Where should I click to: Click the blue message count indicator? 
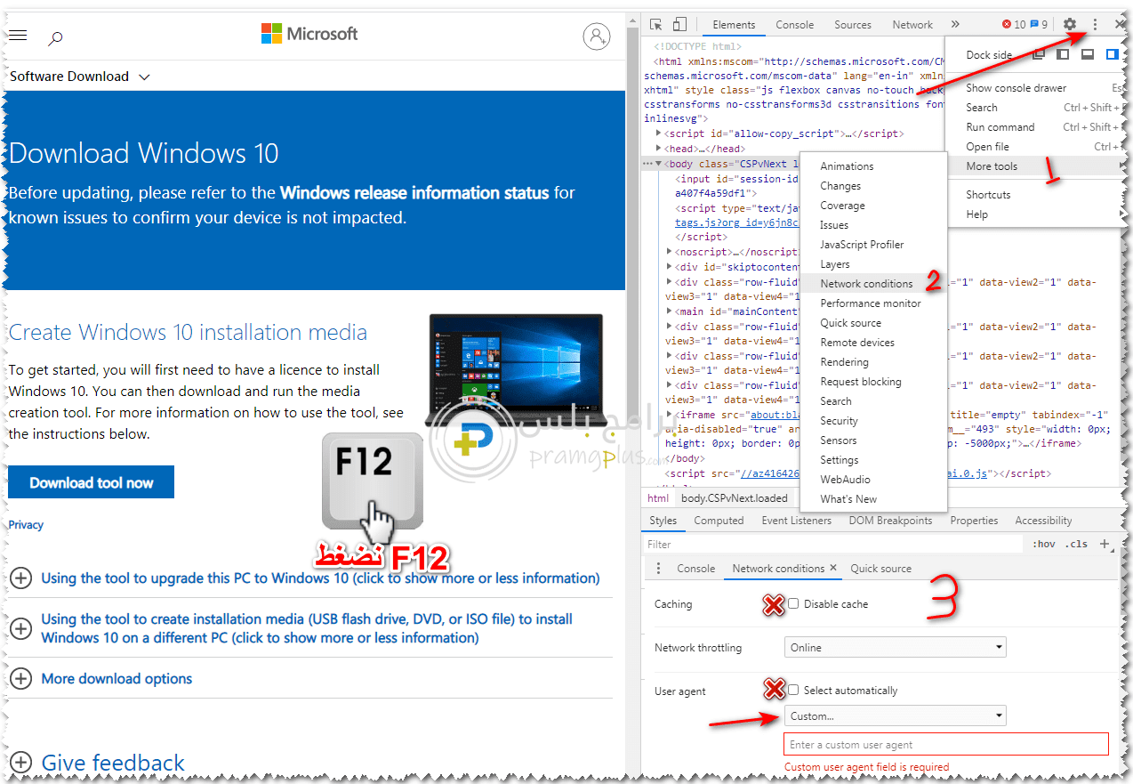pos(1039,25)
